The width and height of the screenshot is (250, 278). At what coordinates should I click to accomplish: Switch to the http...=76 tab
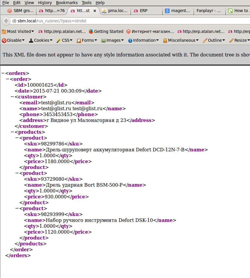52,11
